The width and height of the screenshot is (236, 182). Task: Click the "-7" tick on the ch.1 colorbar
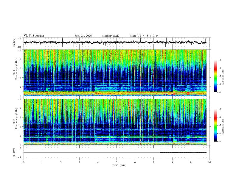pyautogui.click(x=220, y=92)
